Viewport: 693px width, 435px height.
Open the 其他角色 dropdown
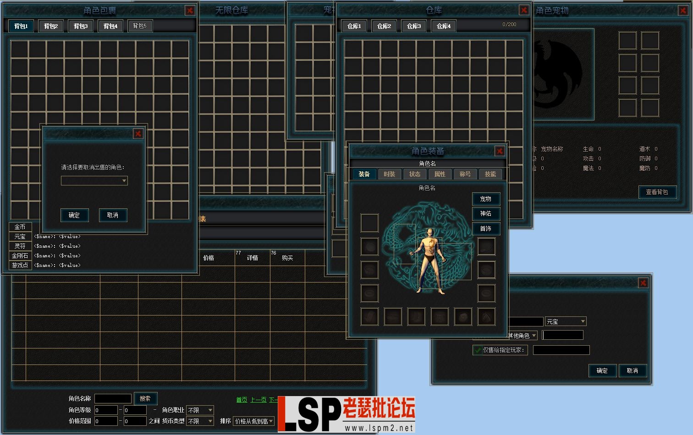[522, 336]
